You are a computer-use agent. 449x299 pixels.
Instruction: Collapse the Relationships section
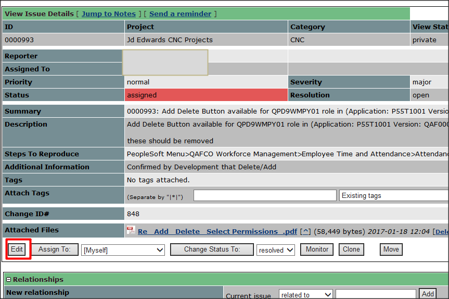[8, 280]
